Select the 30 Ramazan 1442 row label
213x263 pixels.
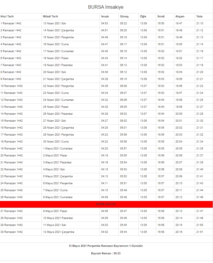point(12,232)
